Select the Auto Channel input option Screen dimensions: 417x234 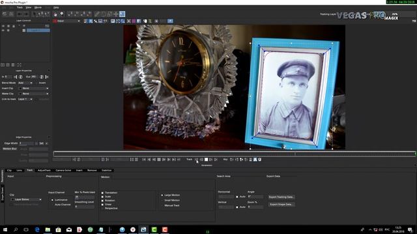(52, 205)
